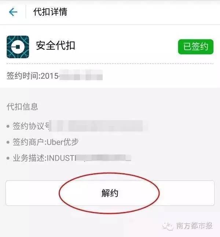Click the dashed separator under 安全代扣

point(110,64)
